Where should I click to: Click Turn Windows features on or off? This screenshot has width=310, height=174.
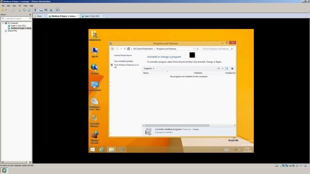pos(126,66)
